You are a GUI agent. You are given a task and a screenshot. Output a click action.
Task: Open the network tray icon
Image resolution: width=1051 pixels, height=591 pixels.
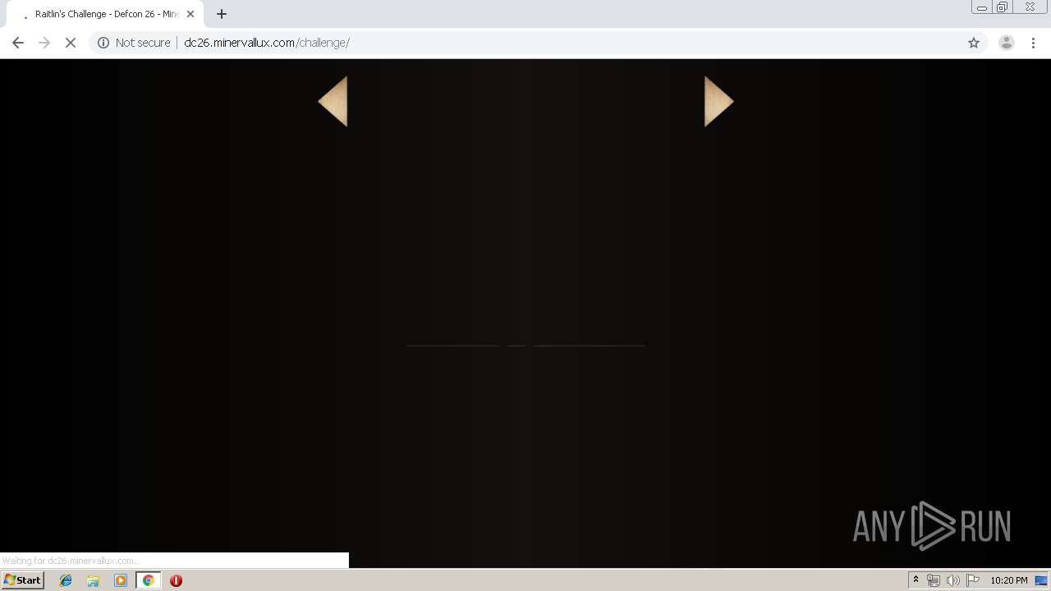click(x=934, y=580)
